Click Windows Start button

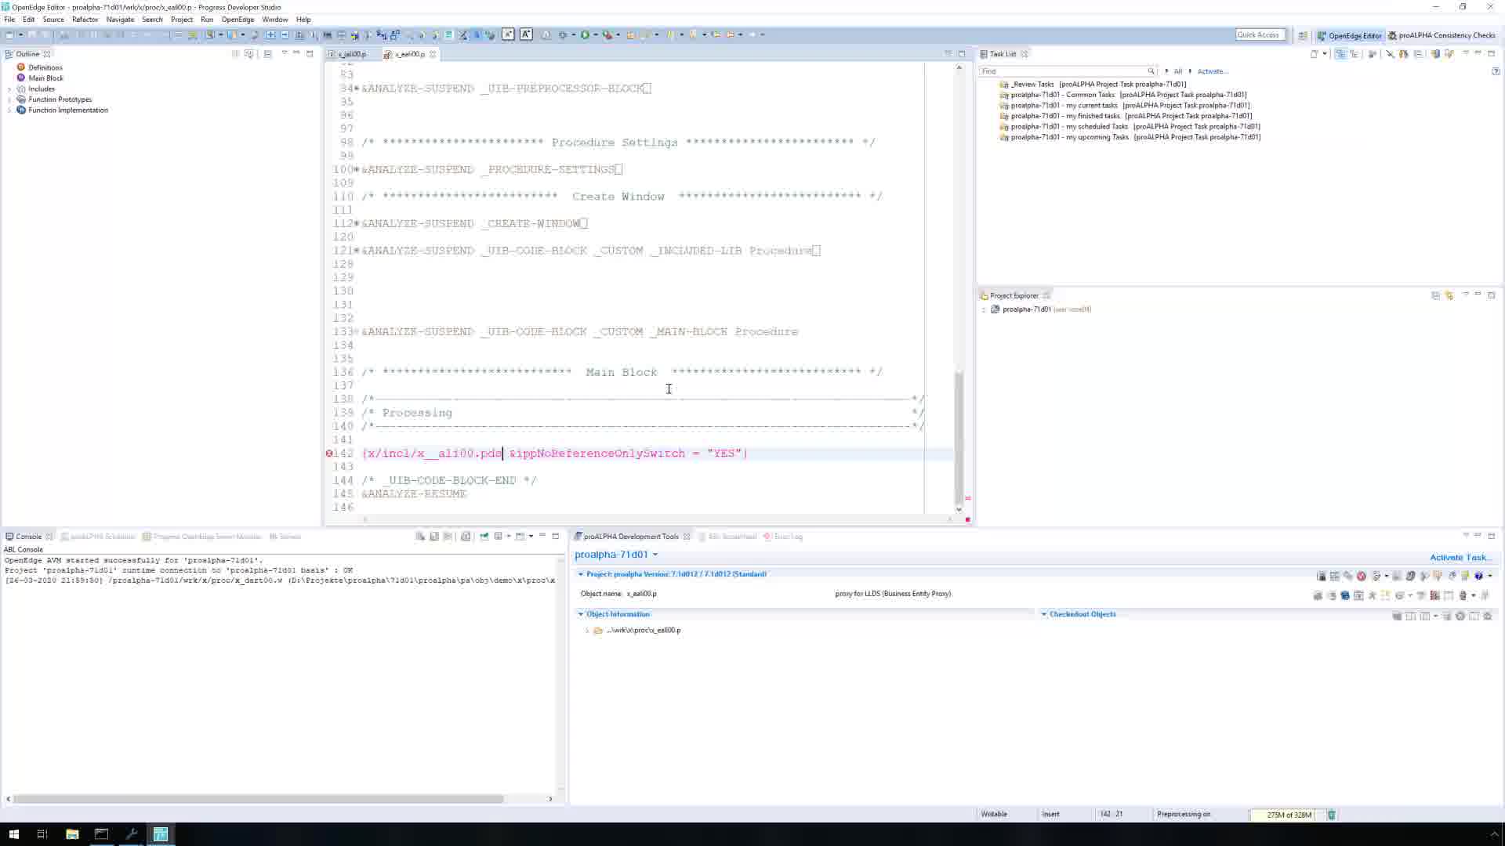click(13, 834)
